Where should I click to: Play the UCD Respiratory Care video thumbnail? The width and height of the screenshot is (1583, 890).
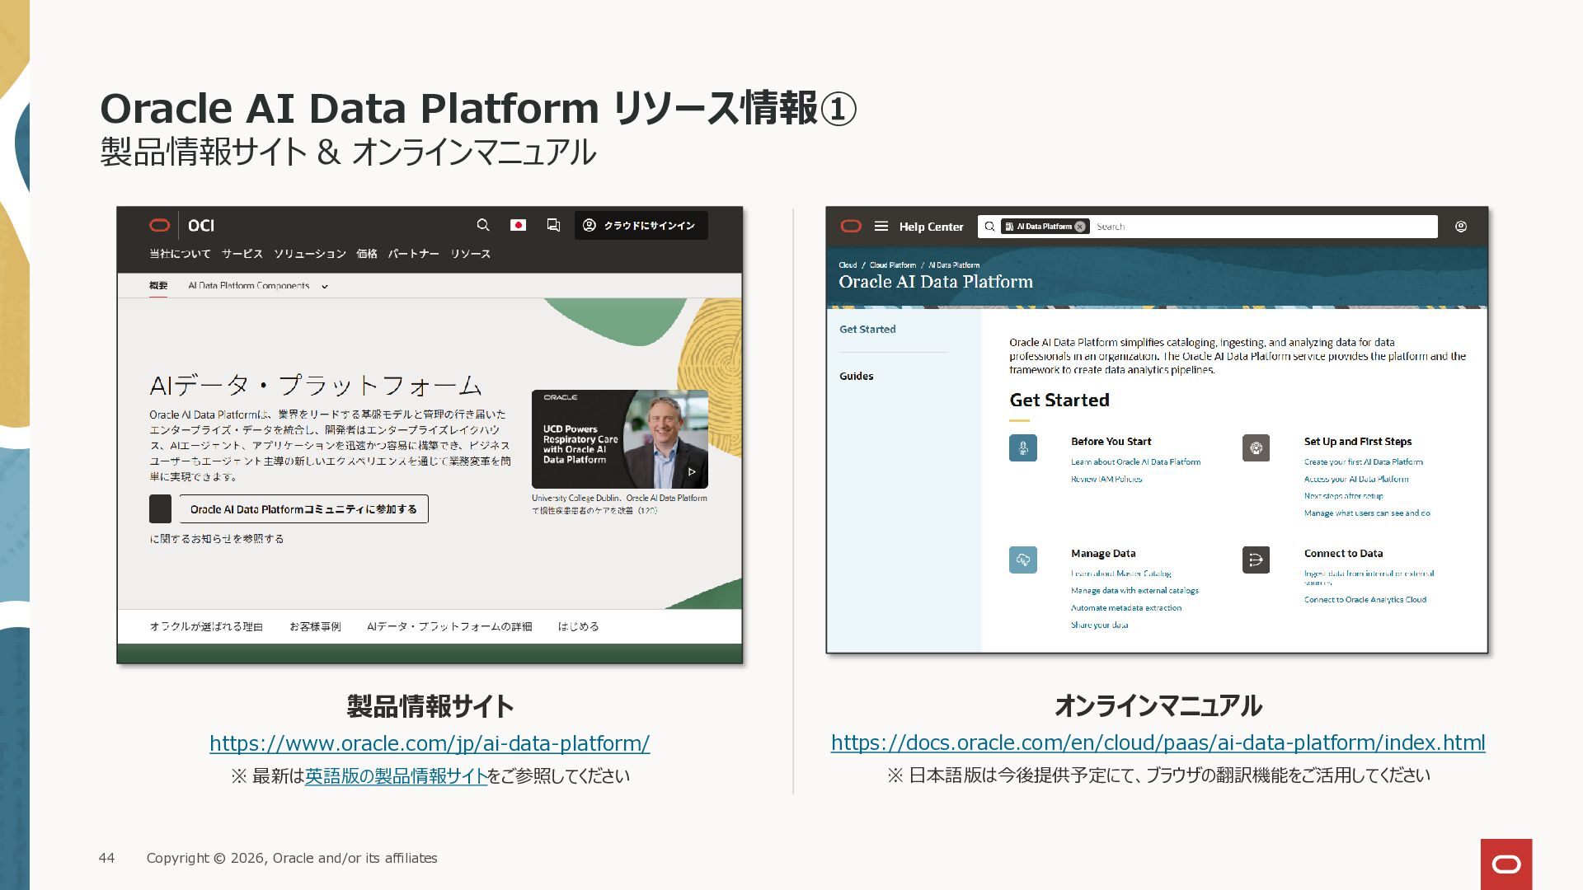(691, 472)
